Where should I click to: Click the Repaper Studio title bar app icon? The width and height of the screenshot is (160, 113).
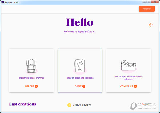[x=3, y=2]
